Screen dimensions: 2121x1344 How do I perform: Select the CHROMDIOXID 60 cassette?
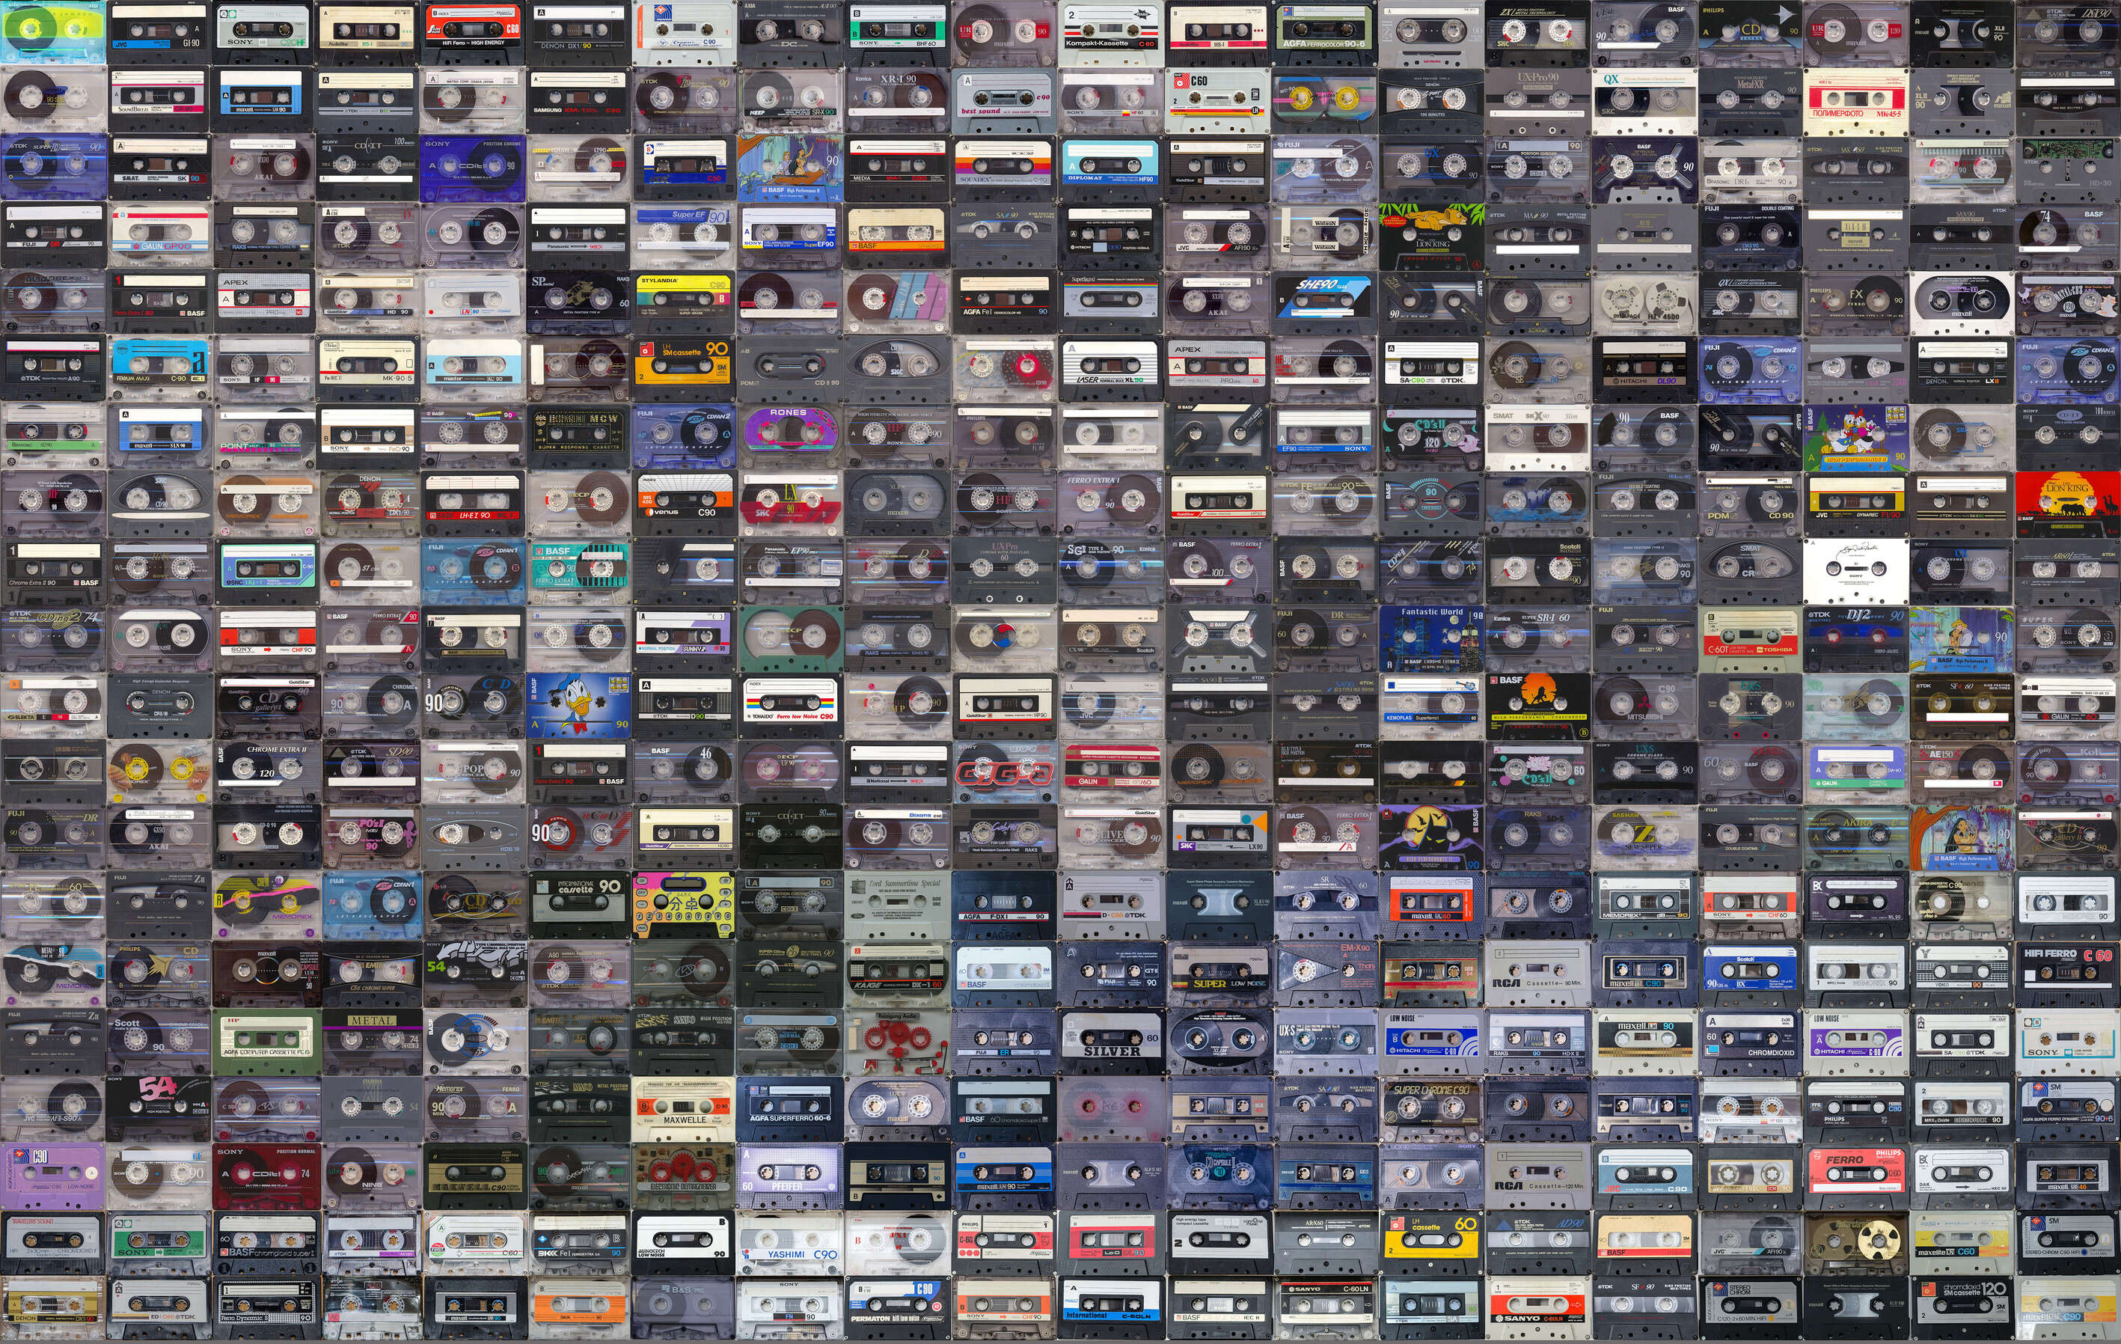1749,1041
